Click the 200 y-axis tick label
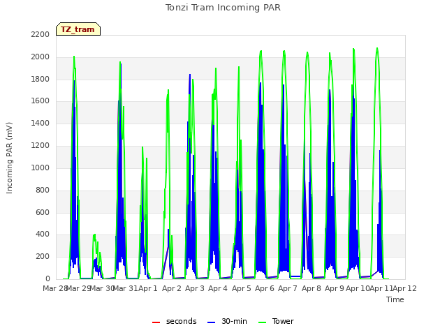447x335 pixels. coord(43,256)
